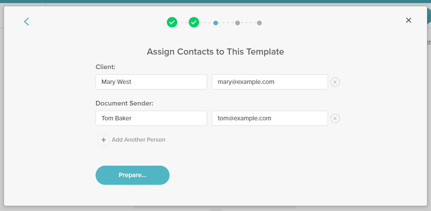Viewport: 431px width, 211px height.
Task: Dismiss the dialog with the X
Action: (x=408, y=20)
